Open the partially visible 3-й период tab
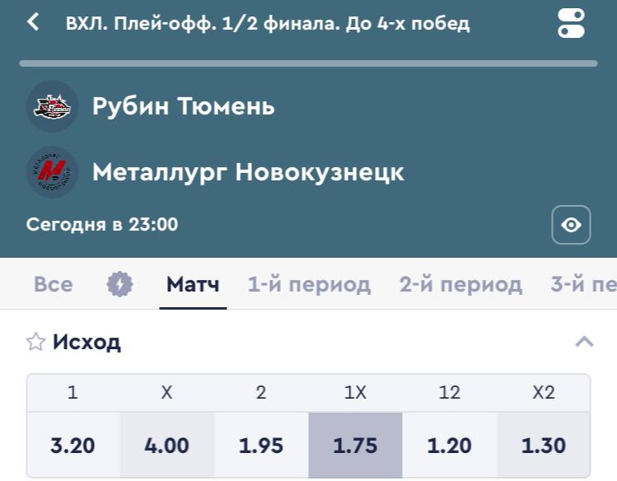This screenshot has width=617, height=481. coord(583,285)
